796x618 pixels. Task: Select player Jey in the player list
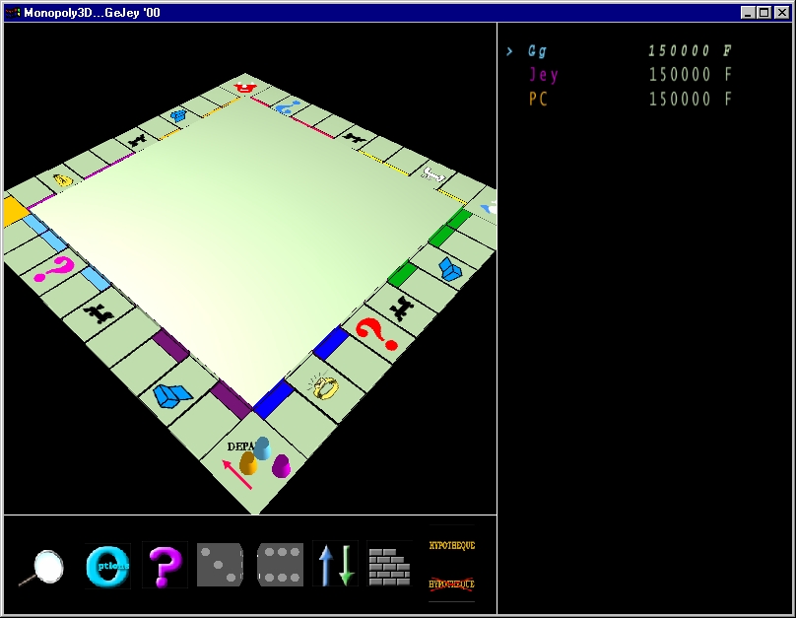(x=543, y=75)
